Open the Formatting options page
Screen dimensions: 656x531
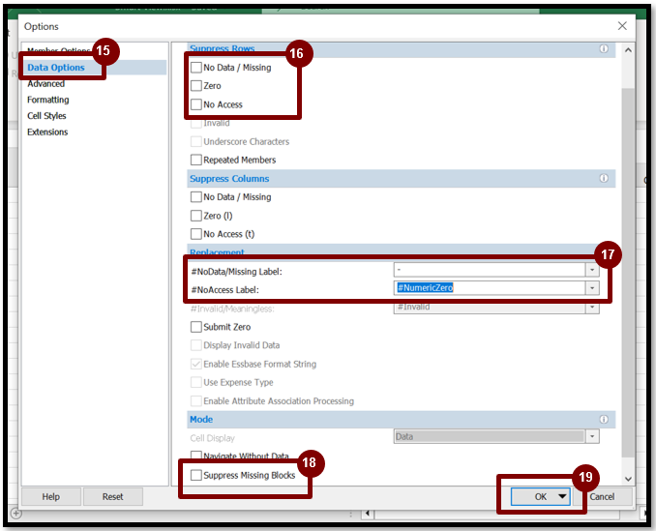[x=48, y=100]
